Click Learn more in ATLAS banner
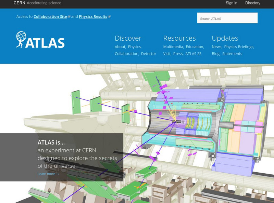274x203 pixels. (x=48, y=174)
